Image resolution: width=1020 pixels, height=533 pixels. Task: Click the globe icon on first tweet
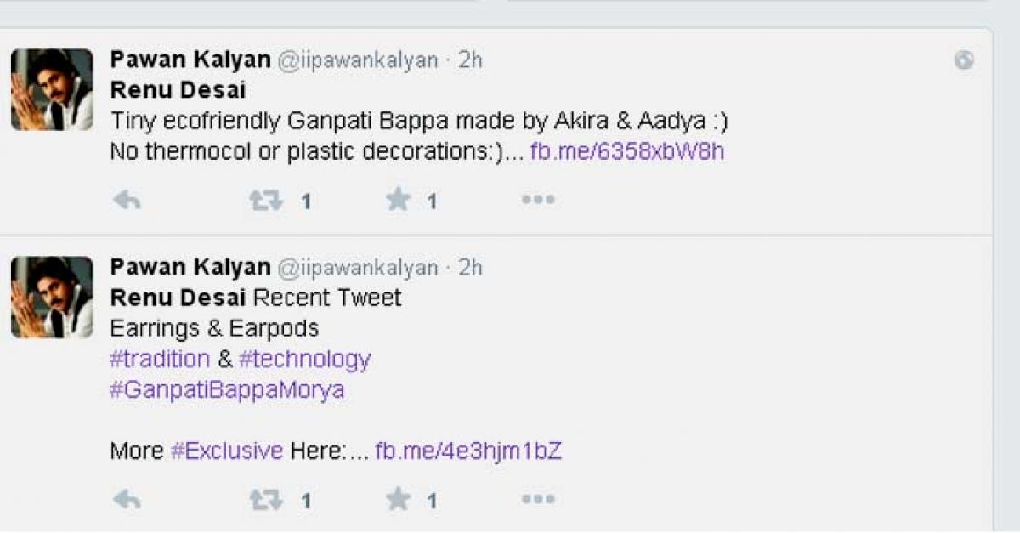click(964, 60)
